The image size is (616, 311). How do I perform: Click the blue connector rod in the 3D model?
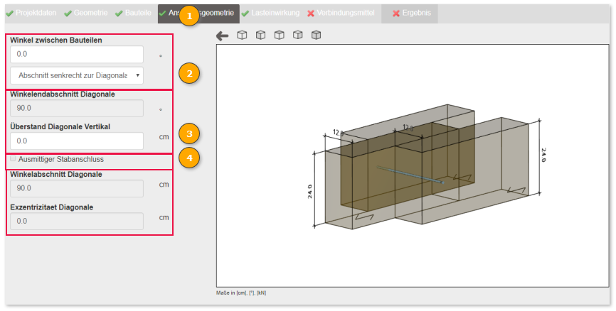point(410,175)
